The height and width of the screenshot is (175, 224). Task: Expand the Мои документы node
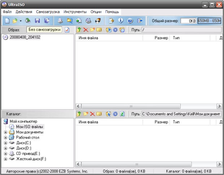5,132
